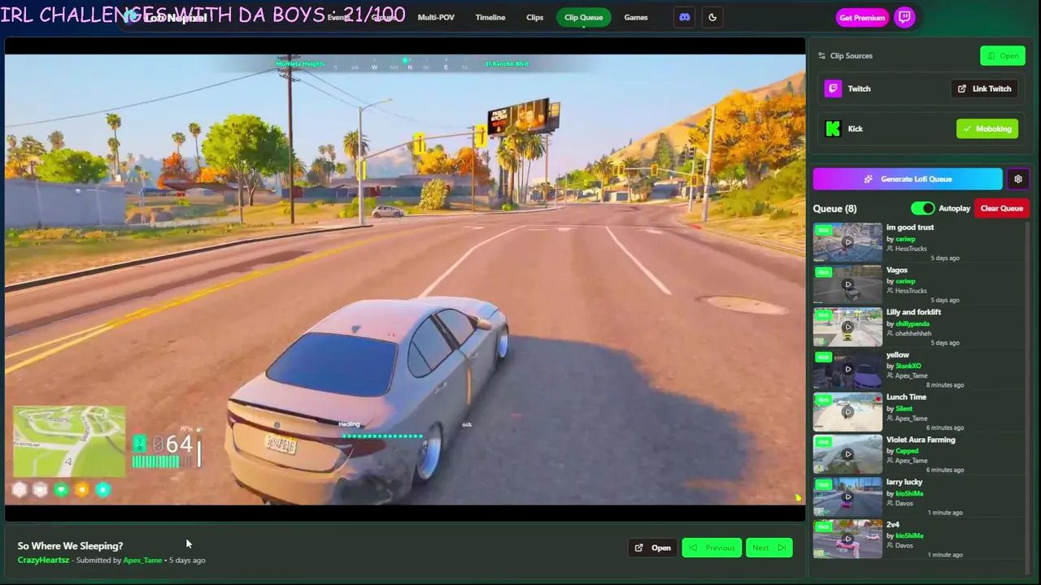Click the Queue (8) heading

[x=834, y=209]
